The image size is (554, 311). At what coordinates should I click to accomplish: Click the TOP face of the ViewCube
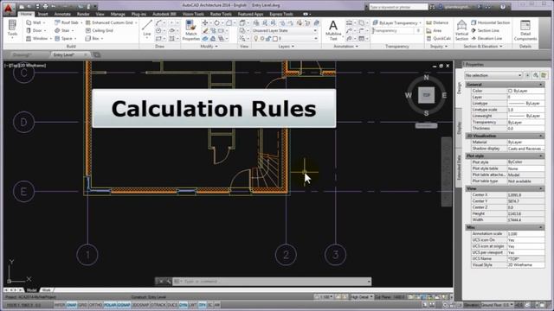(426, 95)
